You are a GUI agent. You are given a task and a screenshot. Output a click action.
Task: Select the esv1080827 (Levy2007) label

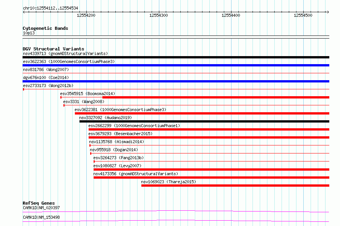coord(117,166)
